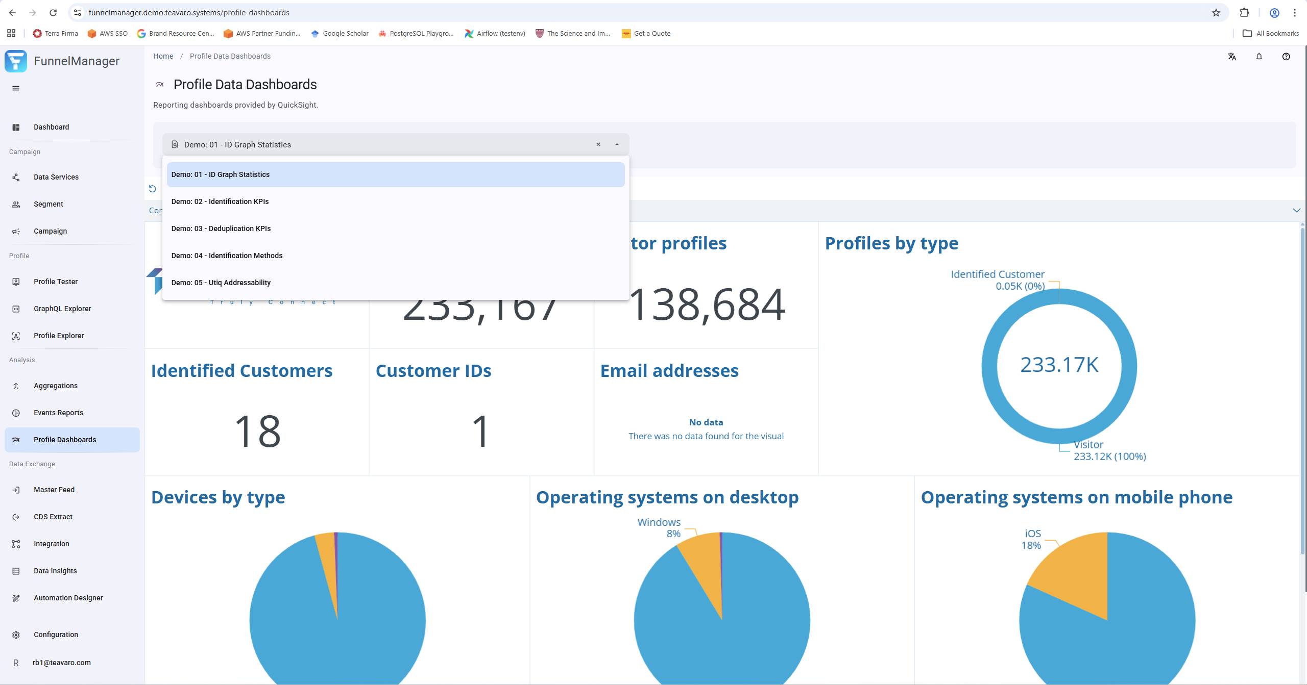Click the FunnelManager logo icon
The height and width of the screenshot is (685, 1307).
[x=16, y=61]
